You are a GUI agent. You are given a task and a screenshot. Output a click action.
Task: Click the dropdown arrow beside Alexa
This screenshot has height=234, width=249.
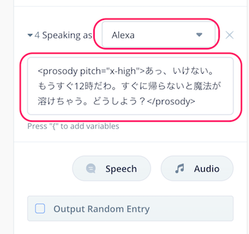pyautogui.click(x=199, y=34)
